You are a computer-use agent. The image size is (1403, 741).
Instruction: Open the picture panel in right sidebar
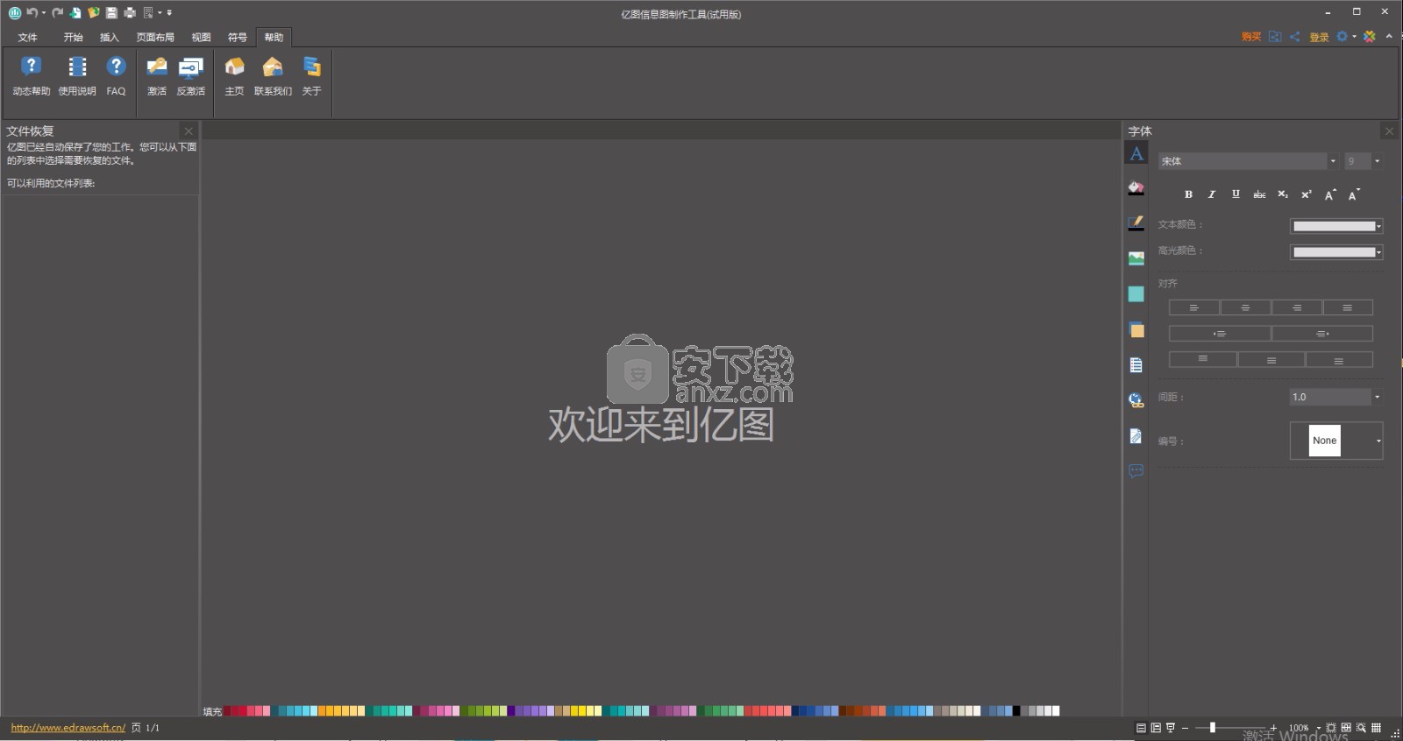point(1136,258)
